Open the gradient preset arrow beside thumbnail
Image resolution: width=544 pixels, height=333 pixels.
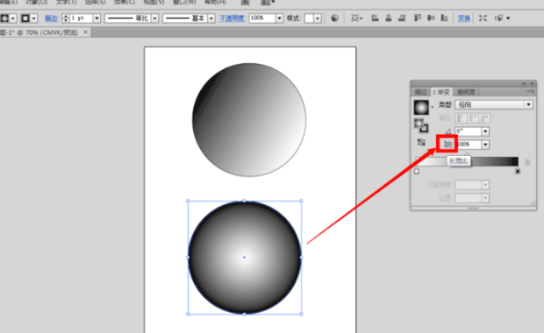(433, 107)
